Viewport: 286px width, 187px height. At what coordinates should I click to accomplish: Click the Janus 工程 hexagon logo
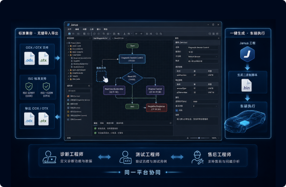click(248, 54)
